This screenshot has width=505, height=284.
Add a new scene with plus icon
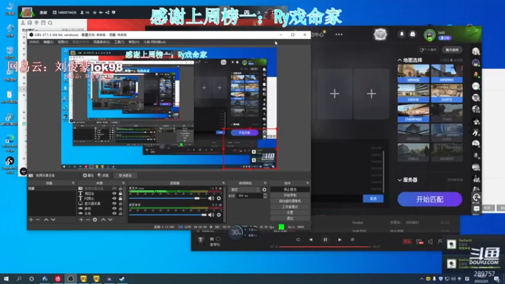click(x=31, y=220)
